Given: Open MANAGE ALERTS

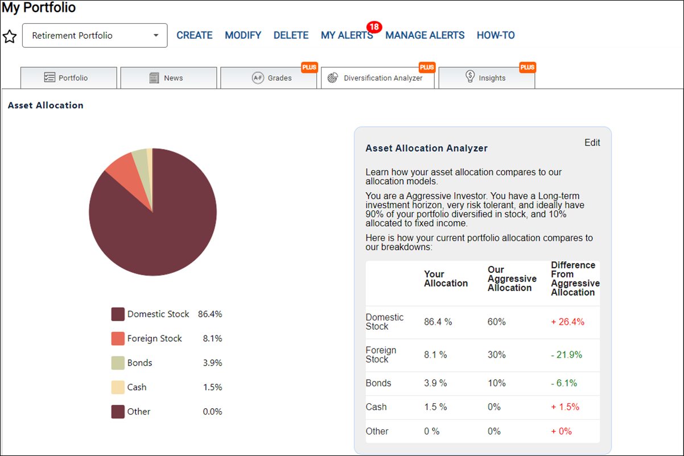Looking at the screenshot, I should coord(425,35).
